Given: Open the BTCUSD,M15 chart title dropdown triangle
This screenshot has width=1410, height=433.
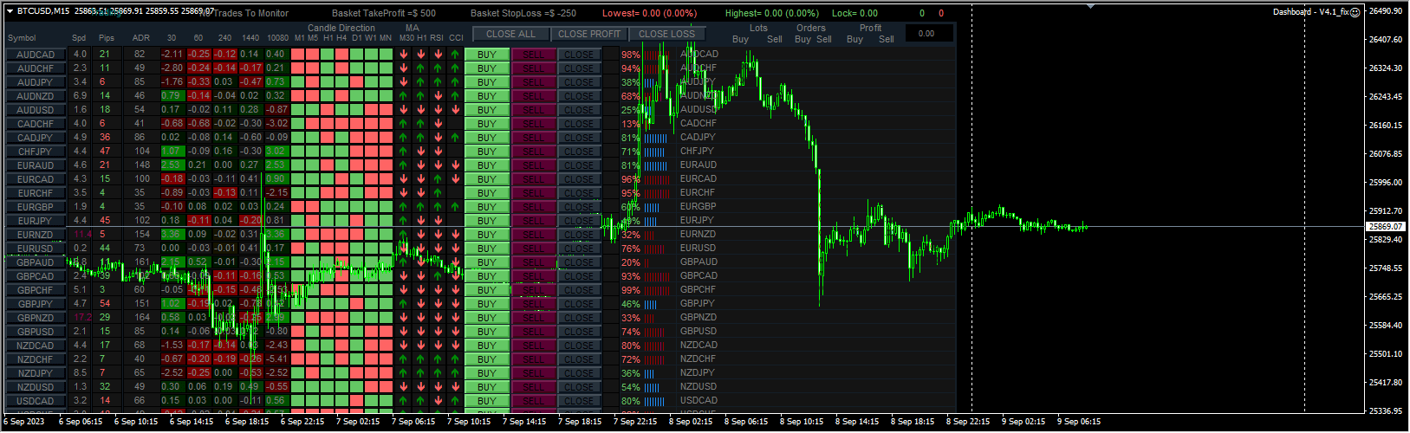Looking at the screenshot, I should pyautogui.click(x=10, y=12).
